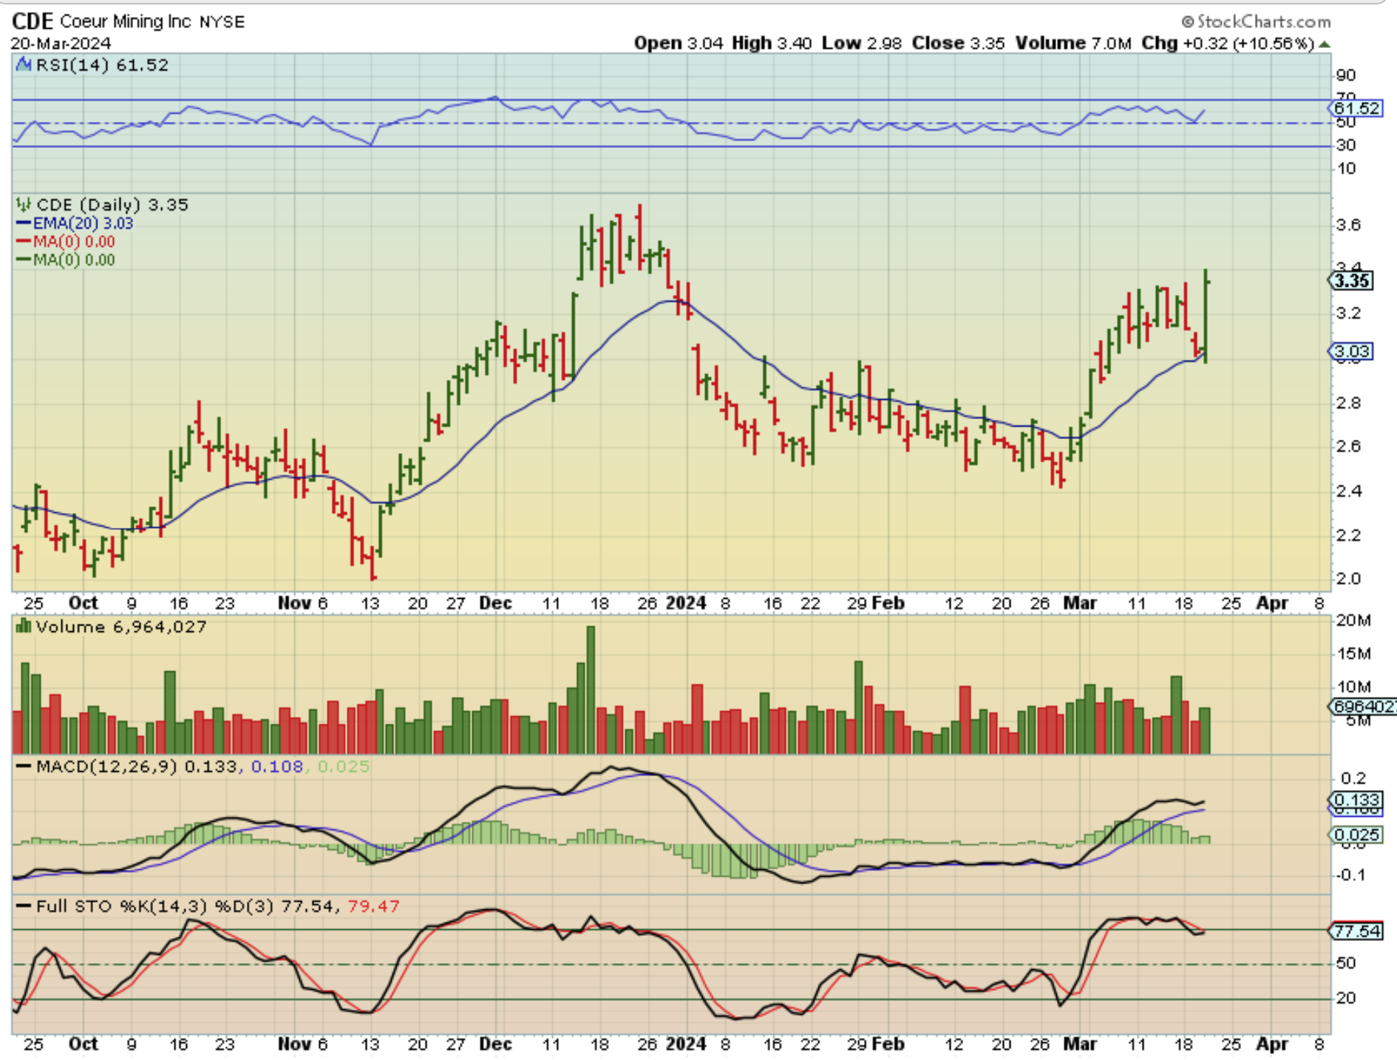Click the 2.4 price axis label
This screenshot has width=1397, height=1060.
(1348, 491)
